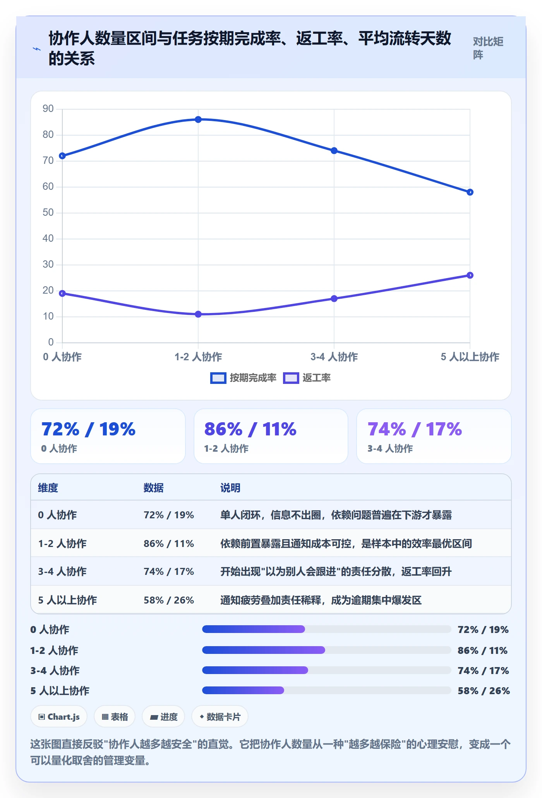
Task: Click table row label 0 人协作
Action: point(57,515)
